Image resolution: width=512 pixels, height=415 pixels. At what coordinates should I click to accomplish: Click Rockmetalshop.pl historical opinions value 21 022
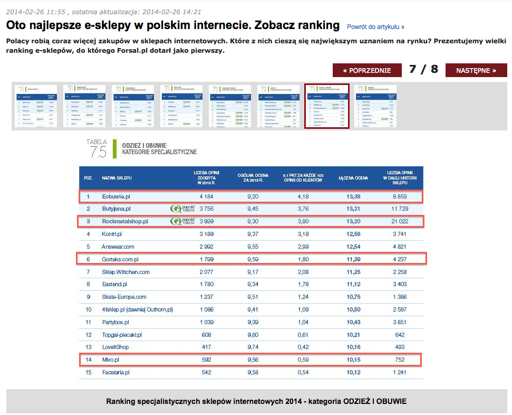point(400,221)
